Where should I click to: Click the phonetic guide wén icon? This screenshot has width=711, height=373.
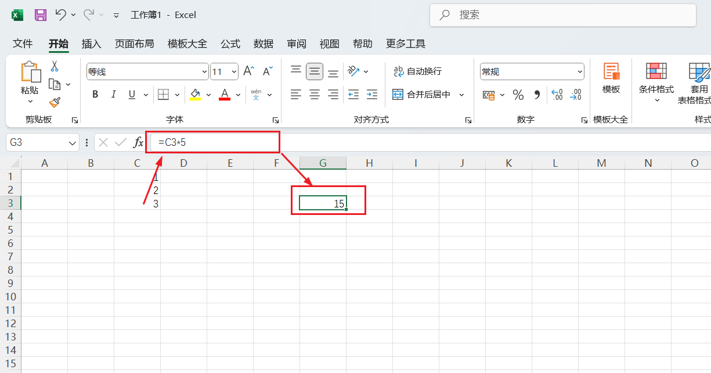256,94
